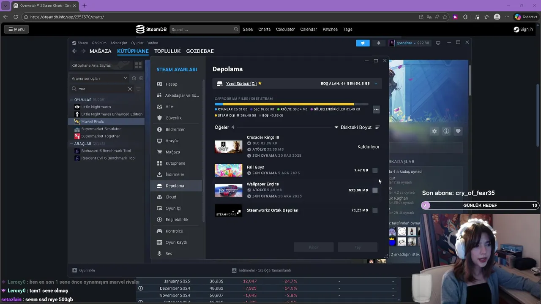Screen dimensions: 541x304
Task: Click the Fall Guys thumbnail
Action: [228, 170]
